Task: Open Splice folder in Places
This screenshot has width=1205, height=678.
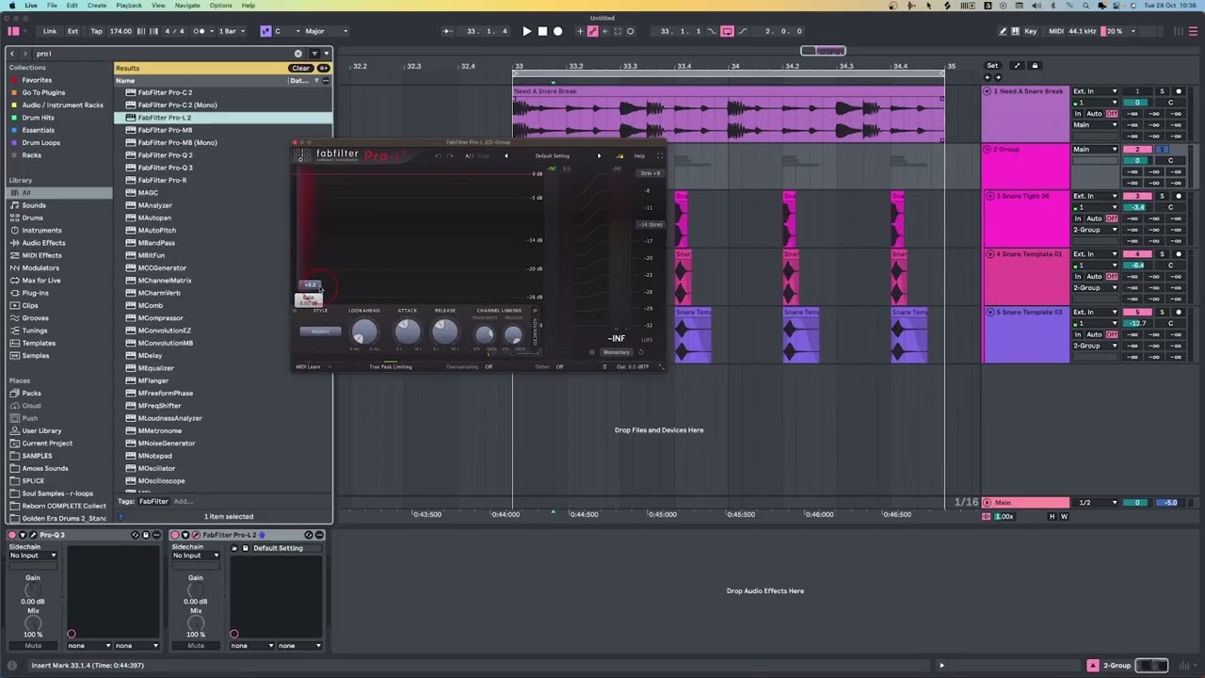Action: 35,480
